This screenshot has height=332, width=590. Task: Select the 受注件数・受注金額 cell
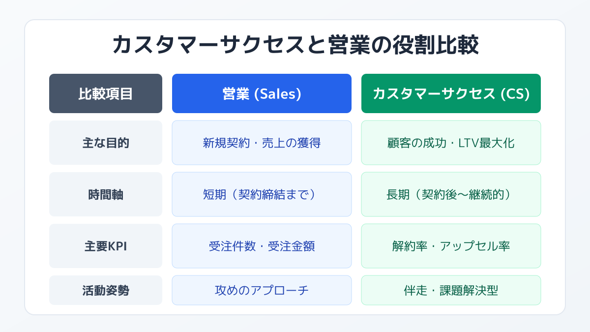(x=262, y=246)
